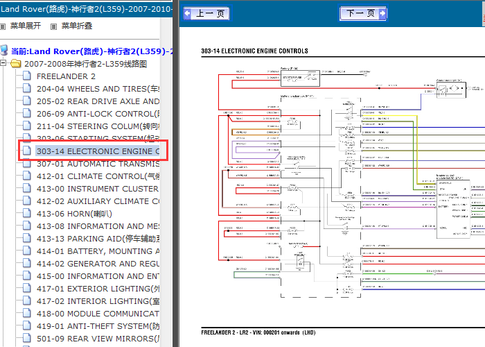Open 211-04 STEERING COLUM page
485x347 pixels.
[98, 126]
